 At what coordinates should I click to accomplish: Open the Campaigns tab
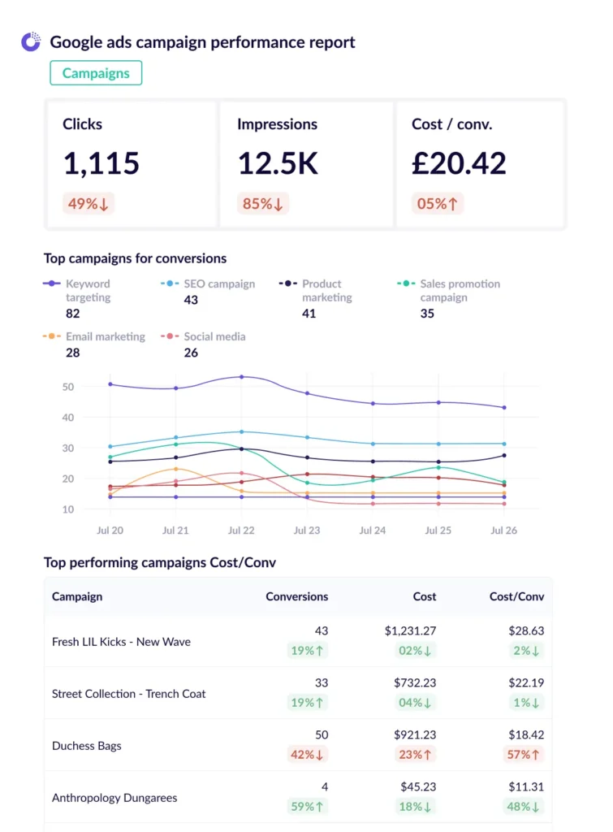(96, 73)
